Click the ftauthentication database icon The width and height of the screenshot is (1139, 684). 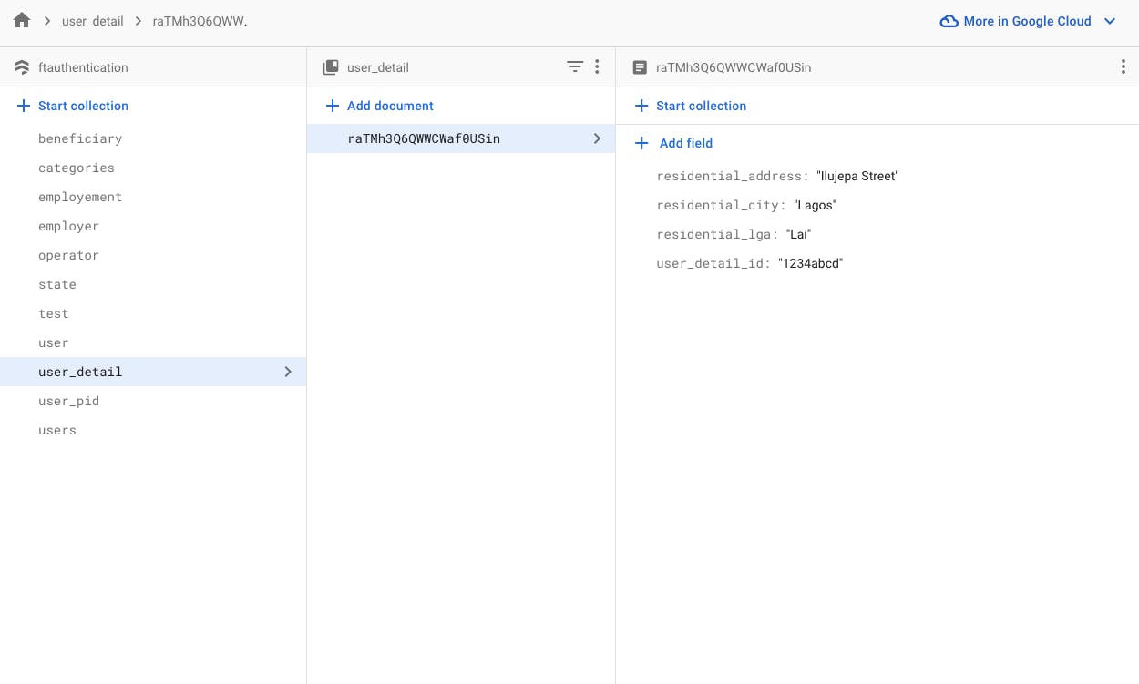click(x=23, y=67)
